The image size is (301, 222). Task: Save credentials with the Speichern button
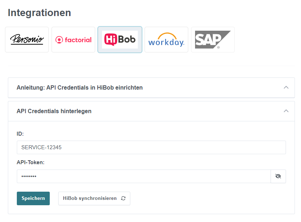(x=33, y=198)
